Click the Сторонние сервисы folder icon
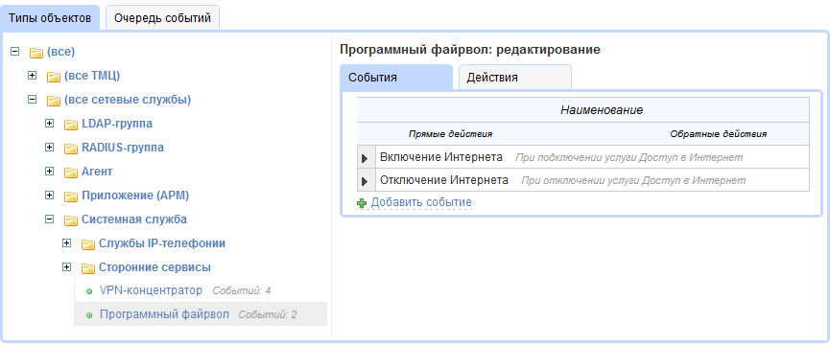Viewport: 830px width, 346px height. pos(88,268)
